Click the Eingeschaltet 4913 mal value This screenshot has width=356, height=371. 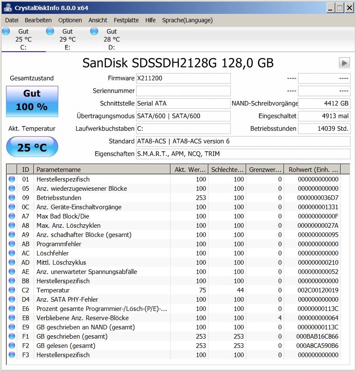(x=324, y=116)
